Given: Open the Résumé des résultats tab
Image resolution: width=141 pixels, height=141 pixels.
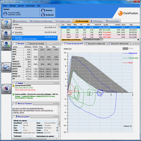Looking at the screenshot, I should coord(36,44).
